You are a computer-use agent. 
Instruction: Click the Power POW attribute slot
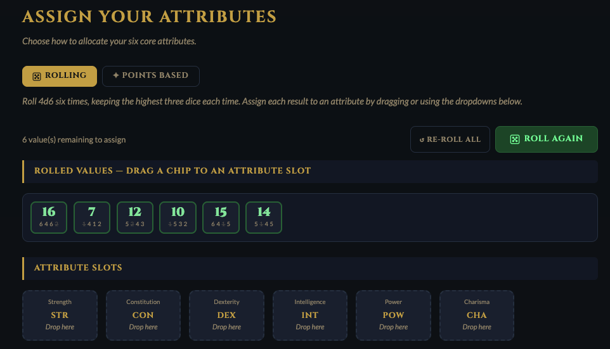[x=393, y=315]
